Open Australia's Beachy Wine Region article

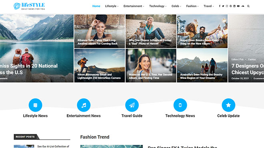coord(202,65)
